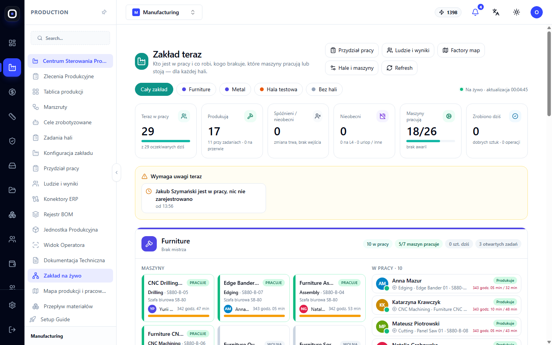
Task: Open the folder icon in left rail
Action: pyautogui.click(x=12, y=190)
